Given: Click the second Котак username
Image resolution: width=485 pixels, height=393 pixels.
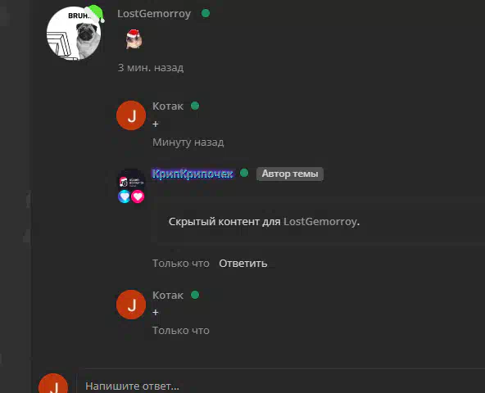Looking at the screenshot, I should [168, 296].
